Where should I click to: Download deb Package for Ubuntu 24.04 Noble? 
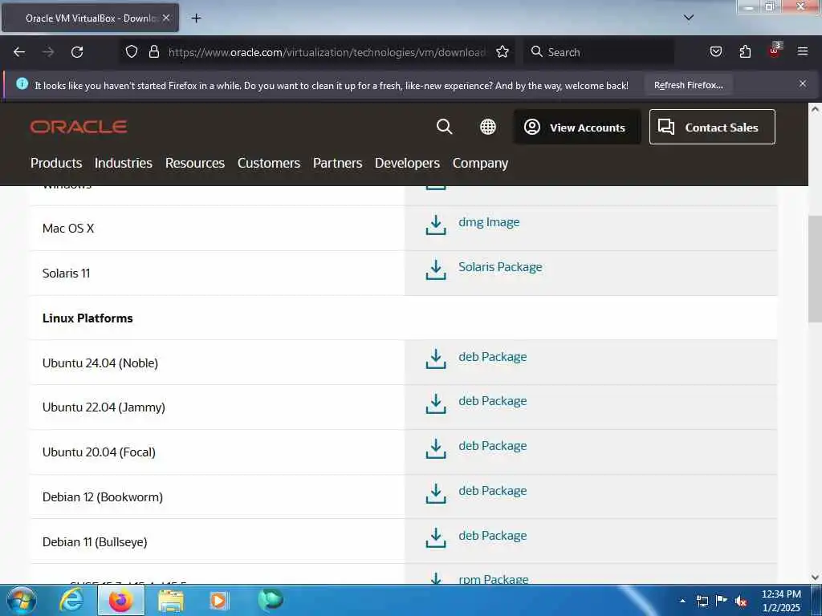pyautogui.click(x=492, y=357)
